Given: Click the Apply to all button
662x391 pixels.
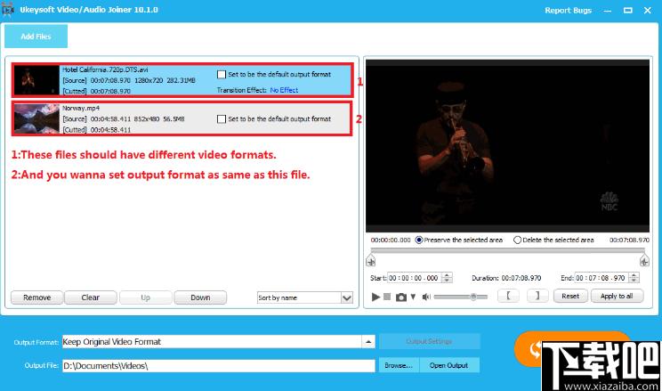Looking at the screenshot, I should point(617,296).
